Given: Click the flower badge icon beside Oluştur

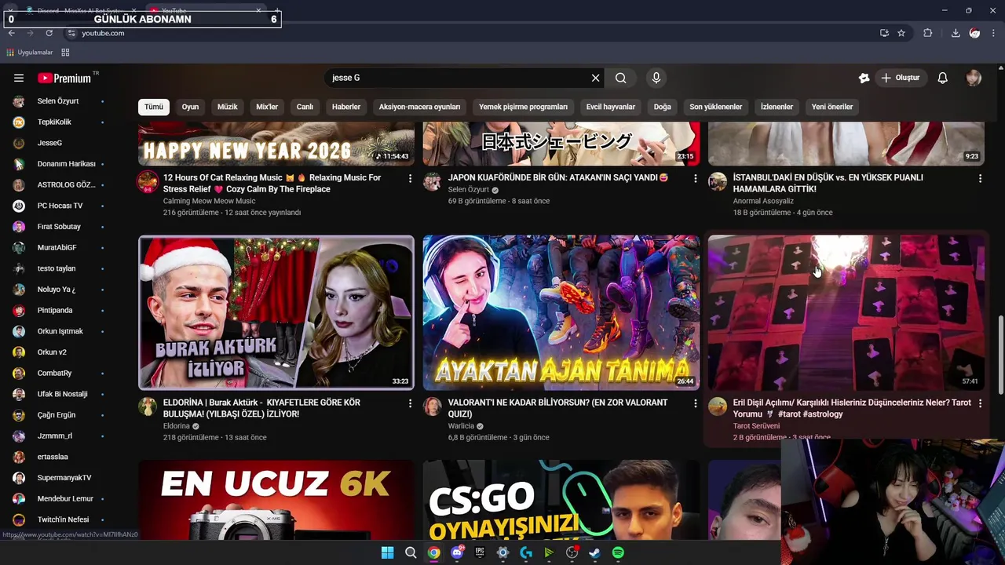Looking at the screenshot, I should point(864,78).
